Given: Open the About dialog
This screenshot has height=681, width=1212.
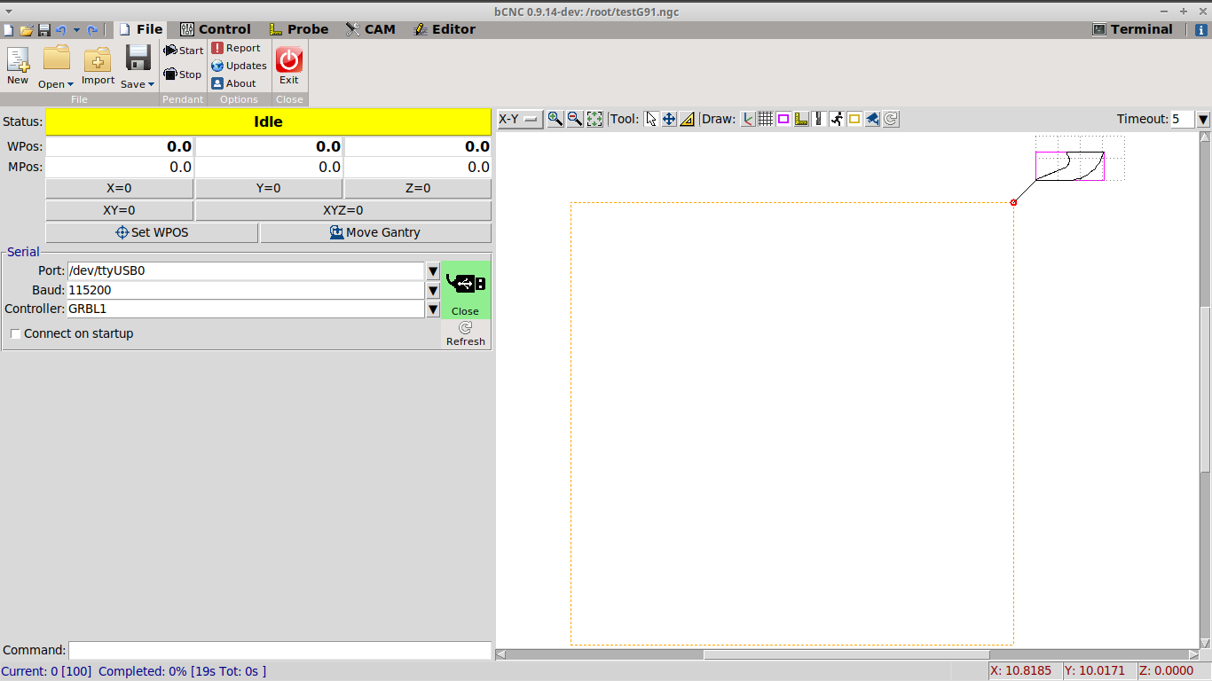Looking at the screenshot, I should tap(234, 83).
